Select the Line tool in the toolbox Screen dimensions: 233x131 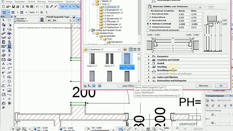[x=3, y=81]
